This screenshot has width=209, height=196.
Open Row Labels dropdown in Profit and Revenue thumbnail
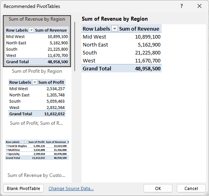[26, 142]
